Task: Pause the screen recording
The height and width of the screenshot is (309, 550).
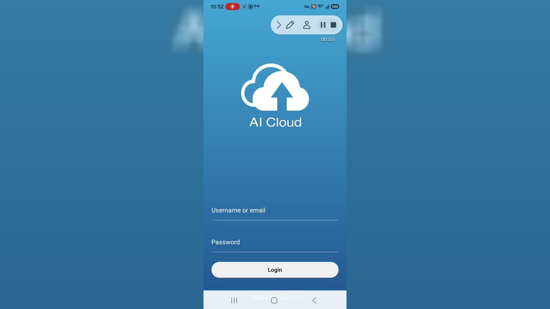Action: point(323,25)
